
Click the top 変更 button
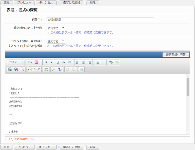pyautogui.click(x=7, y=2)
